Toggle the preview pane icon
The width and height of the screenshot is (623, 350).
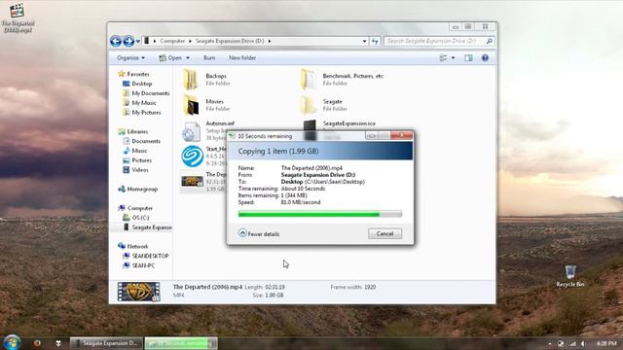tap(468, 58)
